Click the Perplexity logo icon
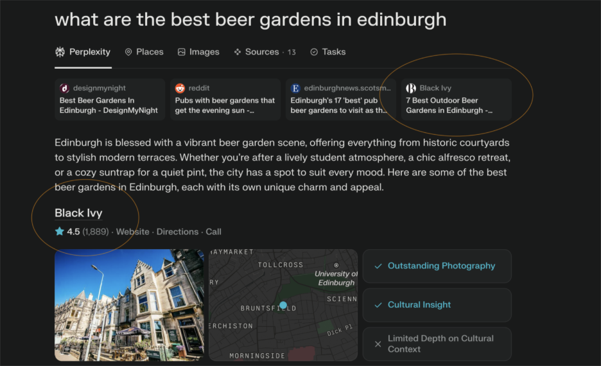The width and height of the screenshot is (601, 366). [x=60, y=52]
